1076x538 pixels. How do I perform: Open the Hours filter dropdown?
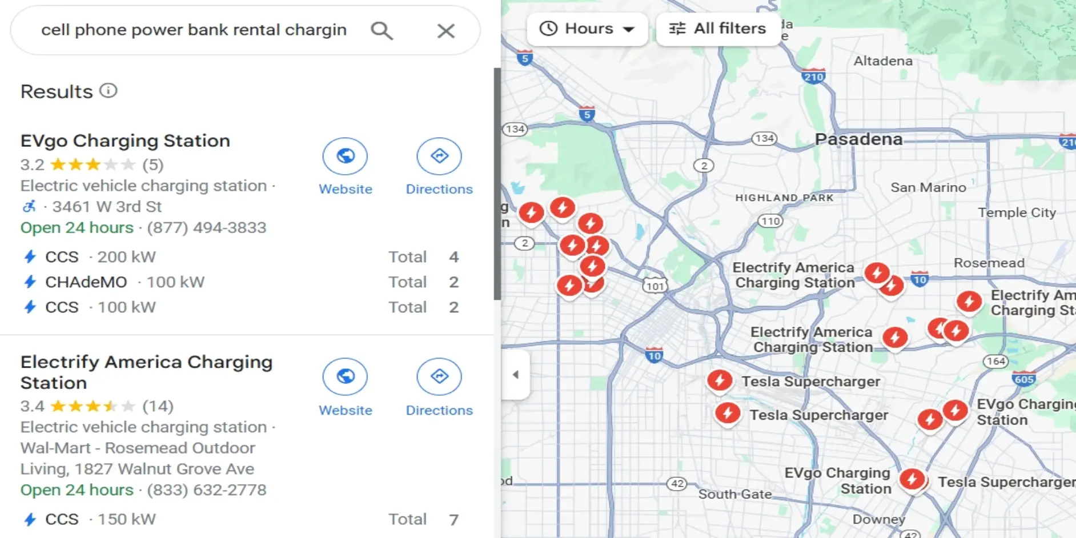pyautogui.click(x=587, y=29)
